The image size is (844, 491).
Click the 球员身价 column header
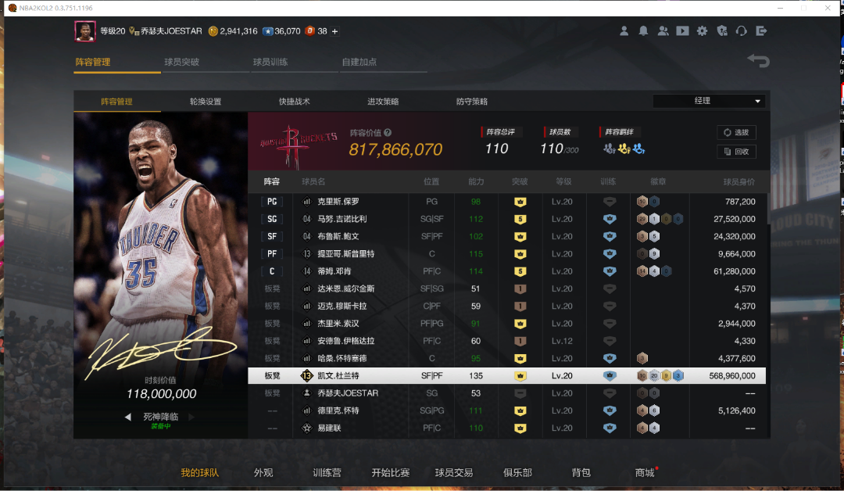click(738, 182)
